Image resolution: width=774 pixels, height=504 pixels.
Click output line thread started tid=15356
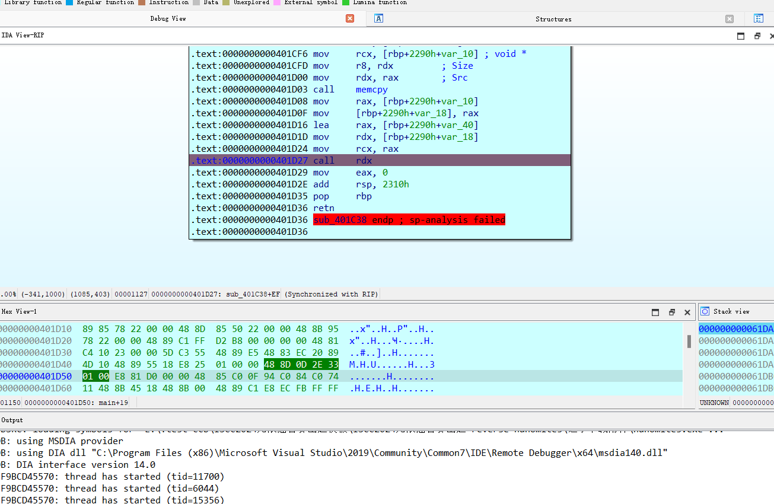coord(113,500)
